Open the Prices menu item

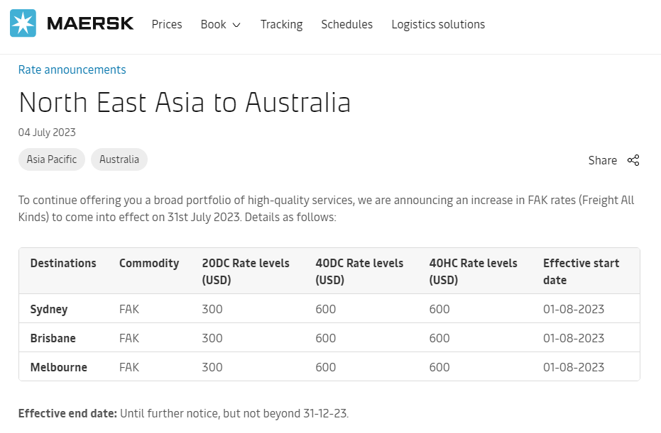tap(167, 24)
